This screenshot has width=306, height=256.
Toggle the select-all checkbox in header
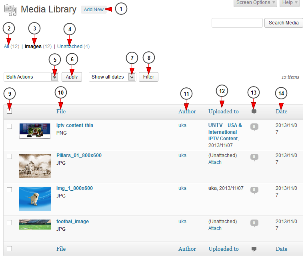coord(9,111)
